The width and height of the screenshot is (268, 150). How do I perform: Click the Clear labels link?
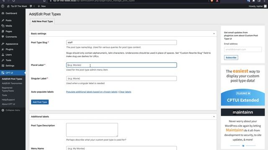click(125, 92)
